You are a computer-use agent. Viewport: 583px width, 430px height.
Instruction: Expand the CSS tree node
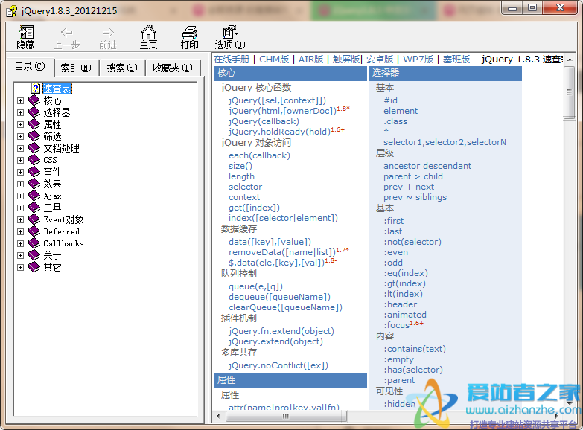(20, 160)
